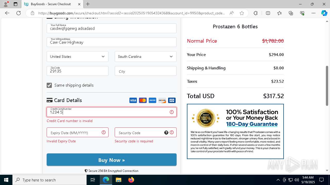Switch to BuyGoods - Secure Checkout tab
The height and width of the screenshot is (185, 330).
point(52,4)
